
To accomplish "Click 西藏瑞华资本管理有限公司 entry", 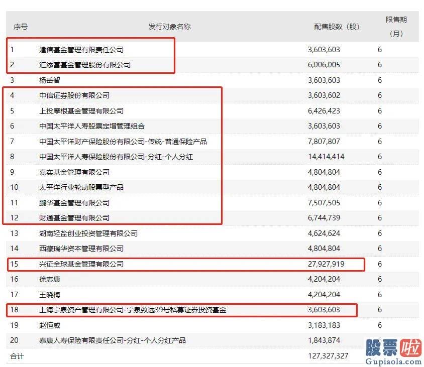I will (x=81, y=249).
